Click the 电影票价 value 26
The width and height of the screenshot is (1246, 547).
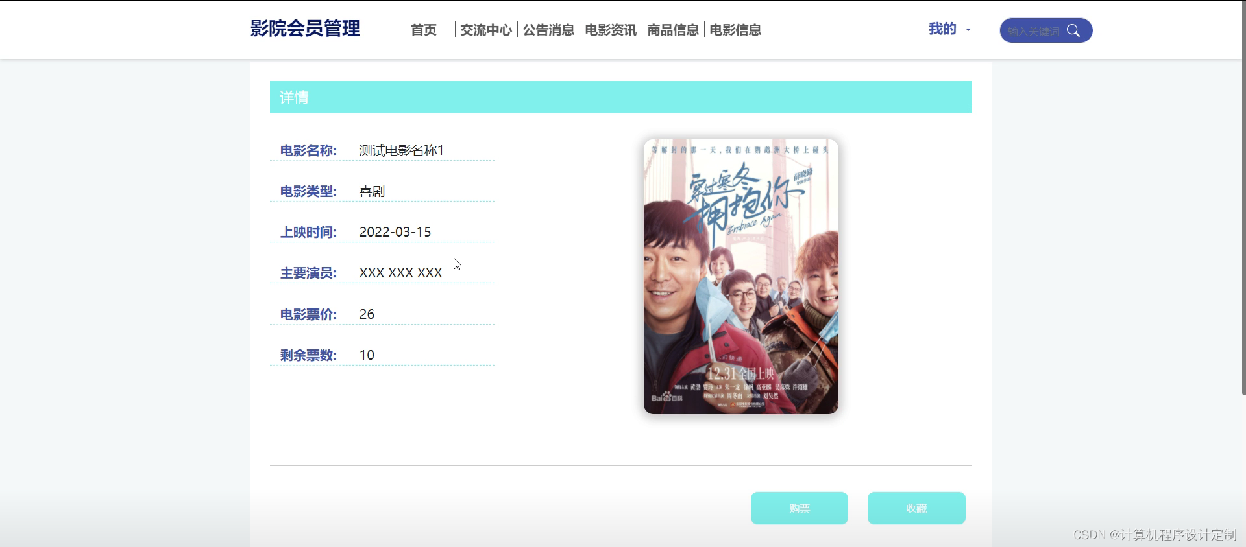pyautogui.click(x=367, y=314)
